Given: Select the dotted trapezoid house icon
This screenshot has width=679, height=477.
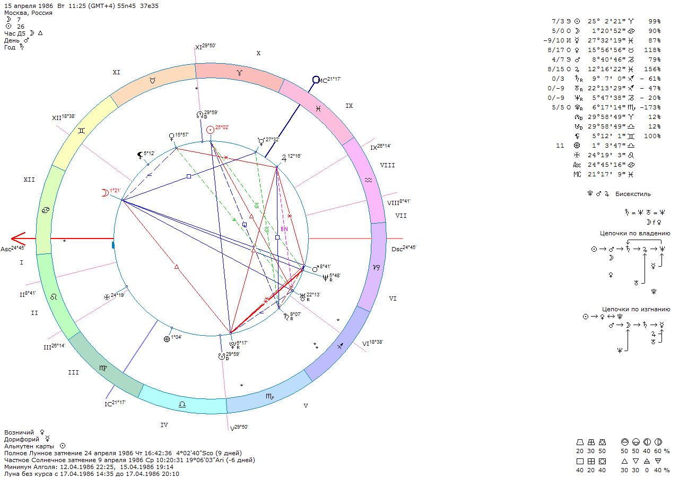Looking at the screenshot, I should point(580,442).
